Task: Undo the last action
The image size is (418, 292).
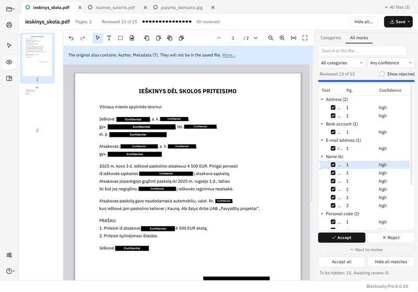Action: pos(71,38)
